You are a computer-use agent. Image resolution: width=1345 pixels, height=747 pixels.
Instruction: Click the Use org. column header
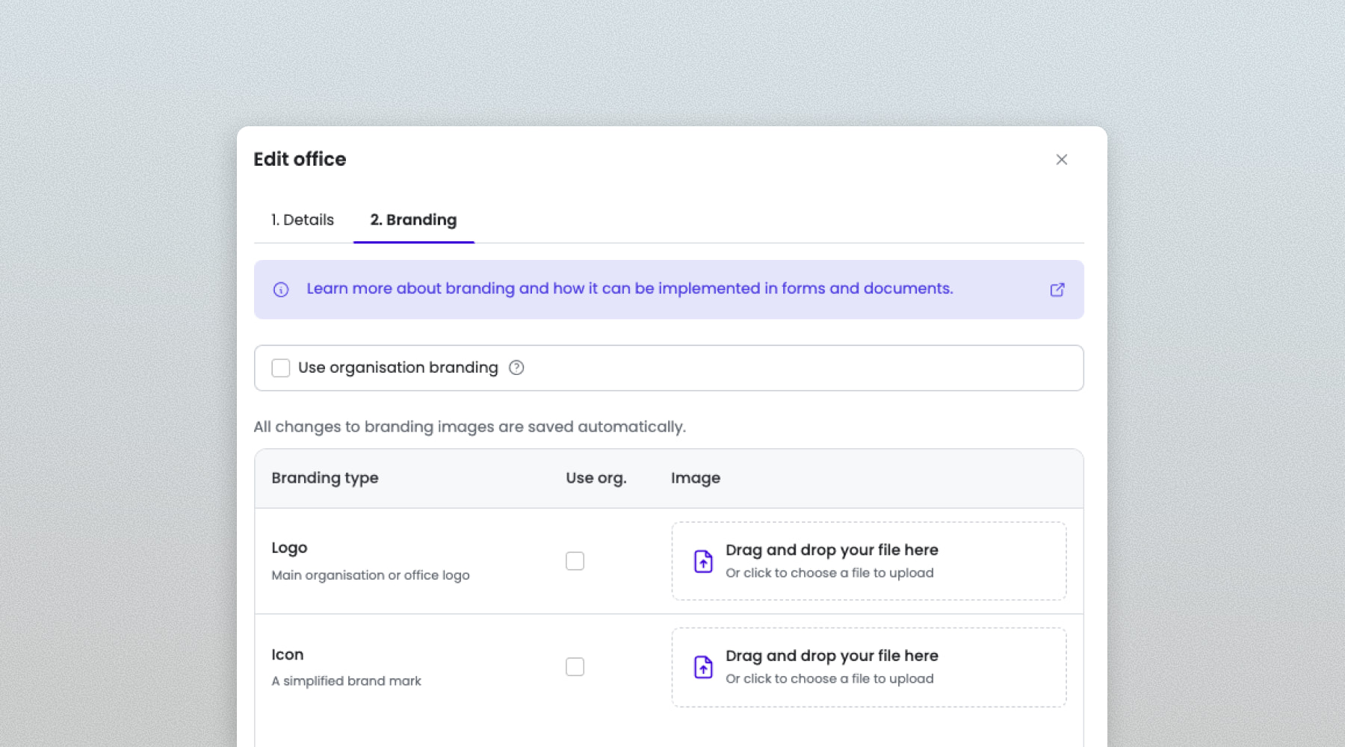pyautogui.click(x=596, y=478)
